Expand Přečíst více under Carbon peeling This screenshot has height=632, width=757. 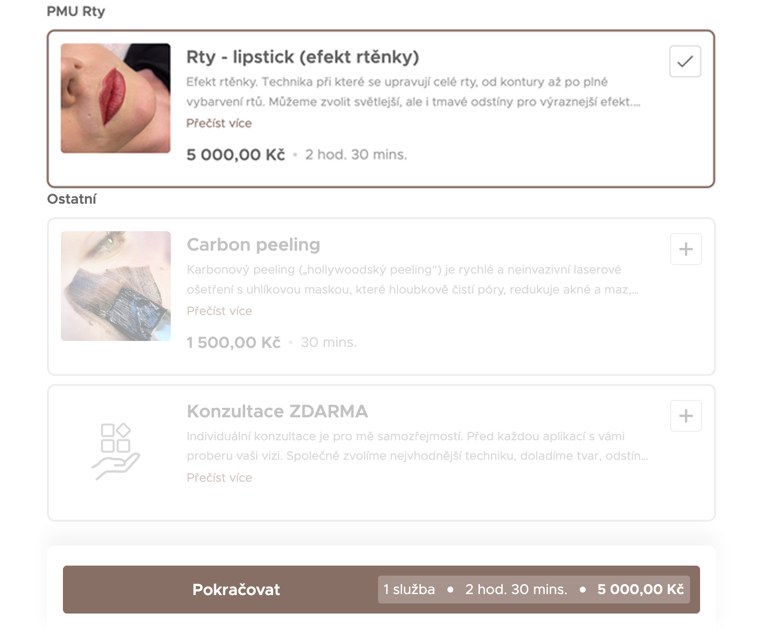(219, 311)
